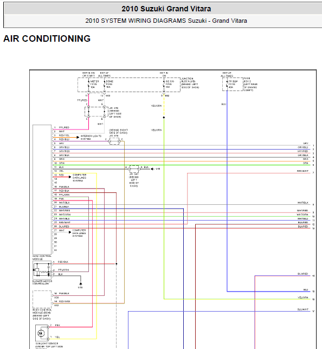Viewport: 322px width, 349px height.
Task: Click the 'WHT/GRN' label at HVAC pin 23
Action: click(65, 215)
